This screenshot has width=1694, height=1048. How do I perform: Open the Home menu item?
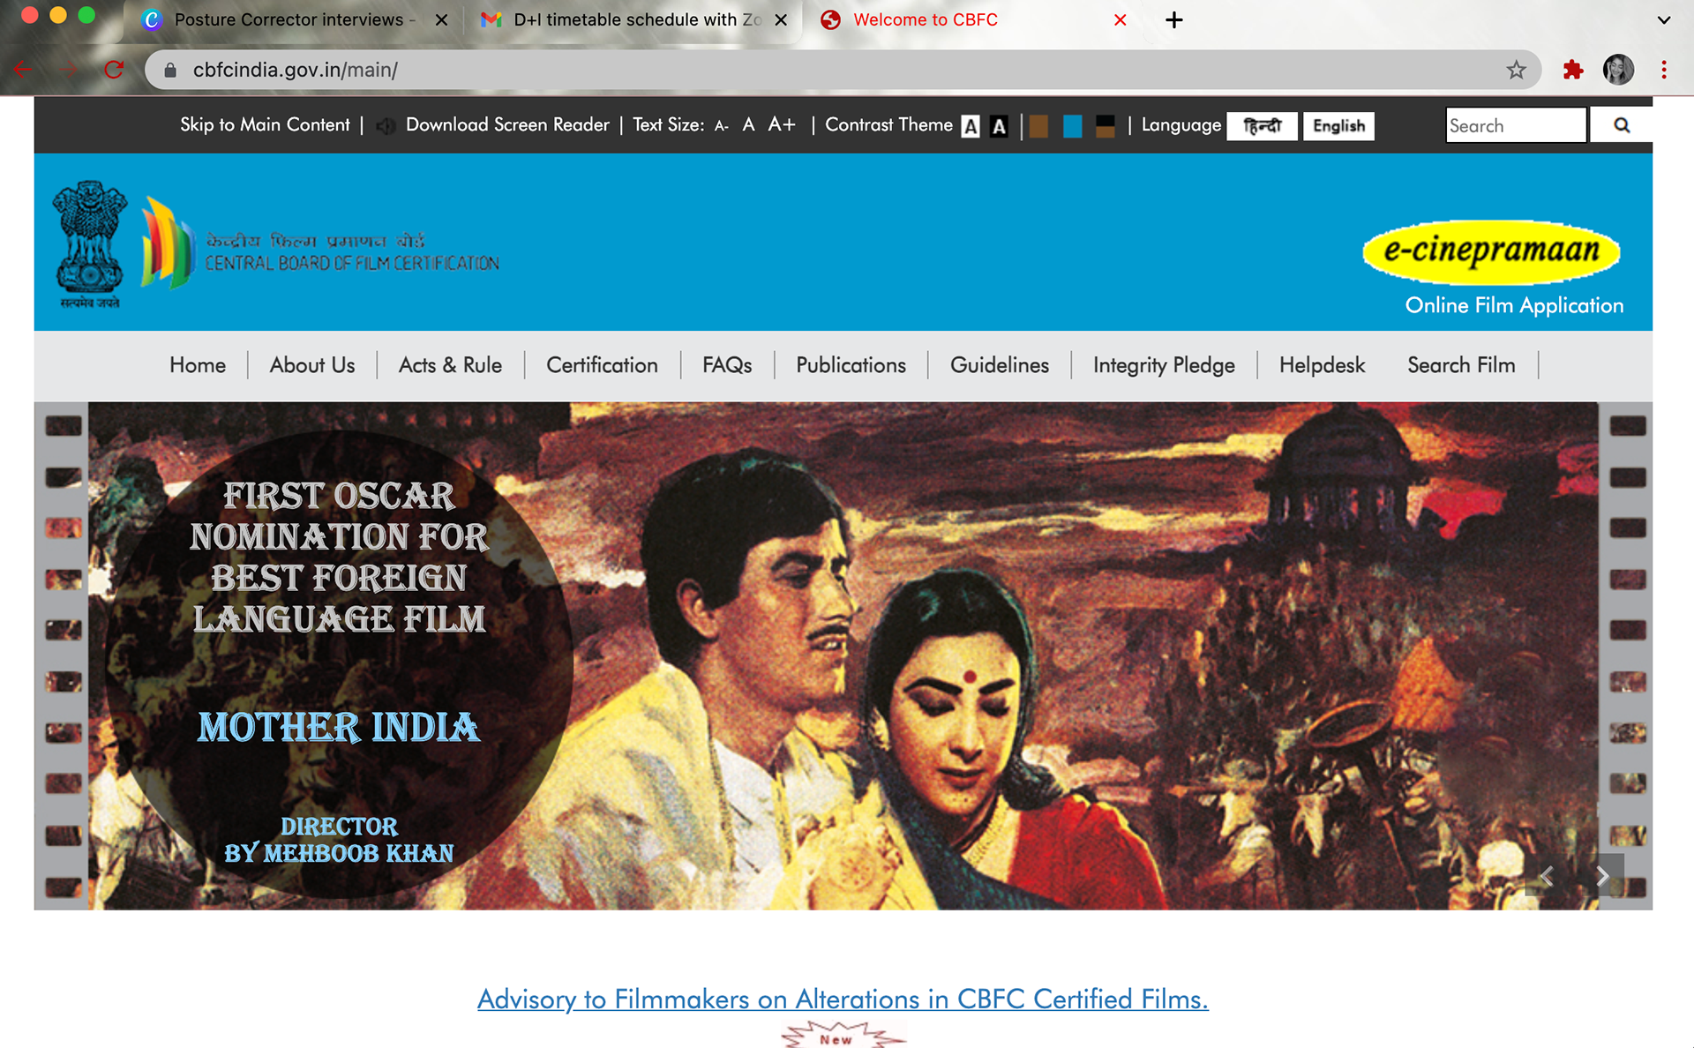198,365
